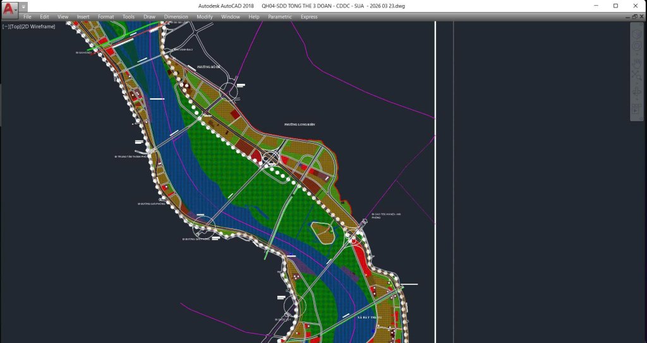Open the [Top] view controls menu
Screen dimensions: 647x343
[15, 26]
